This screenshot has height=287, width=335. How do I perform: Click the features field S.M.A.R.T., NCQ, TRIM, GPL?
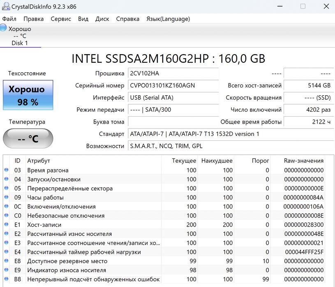(x=231, y=146)
